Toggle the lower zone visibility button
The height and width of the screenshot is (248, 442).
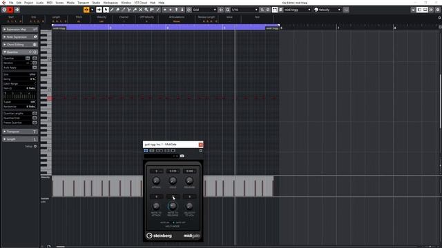click(x=425, y=10)
